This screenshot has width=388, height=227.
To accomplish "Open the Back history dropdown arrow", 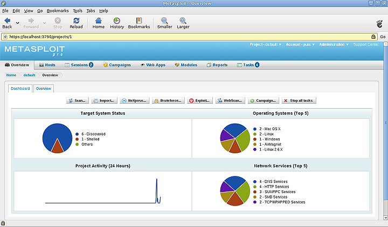I will [x=18, y=23].
